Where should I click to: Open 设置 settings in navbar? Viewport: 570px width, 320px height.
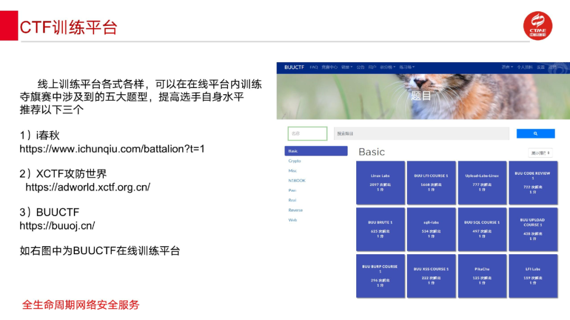coord(541,67)
